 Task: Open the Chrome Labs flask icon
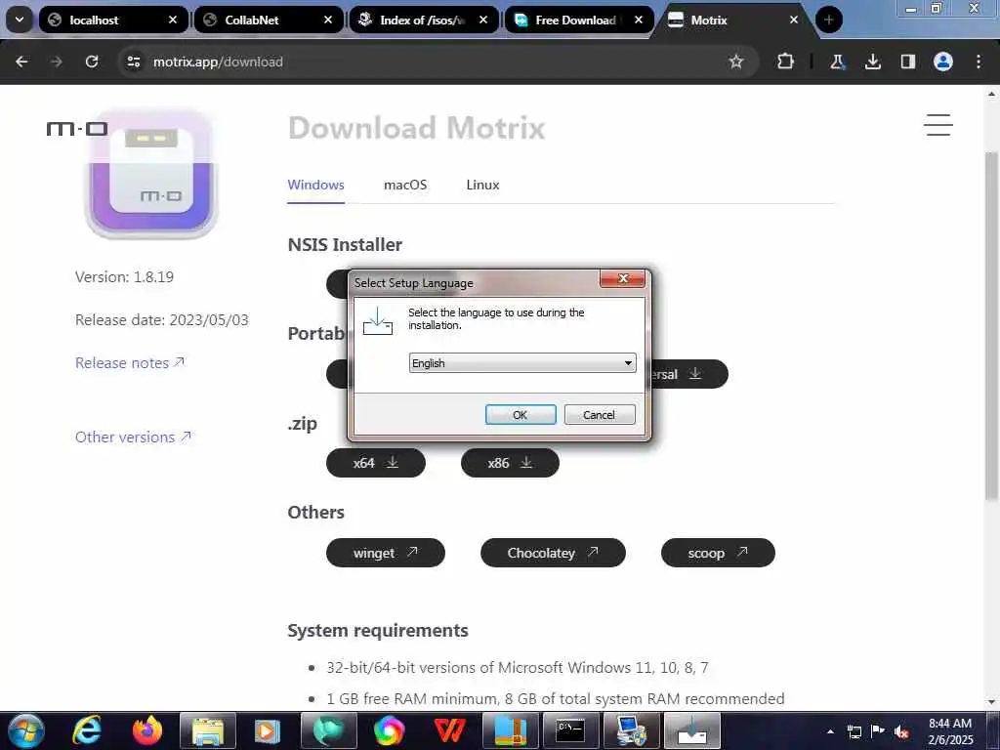coord(837,62)
